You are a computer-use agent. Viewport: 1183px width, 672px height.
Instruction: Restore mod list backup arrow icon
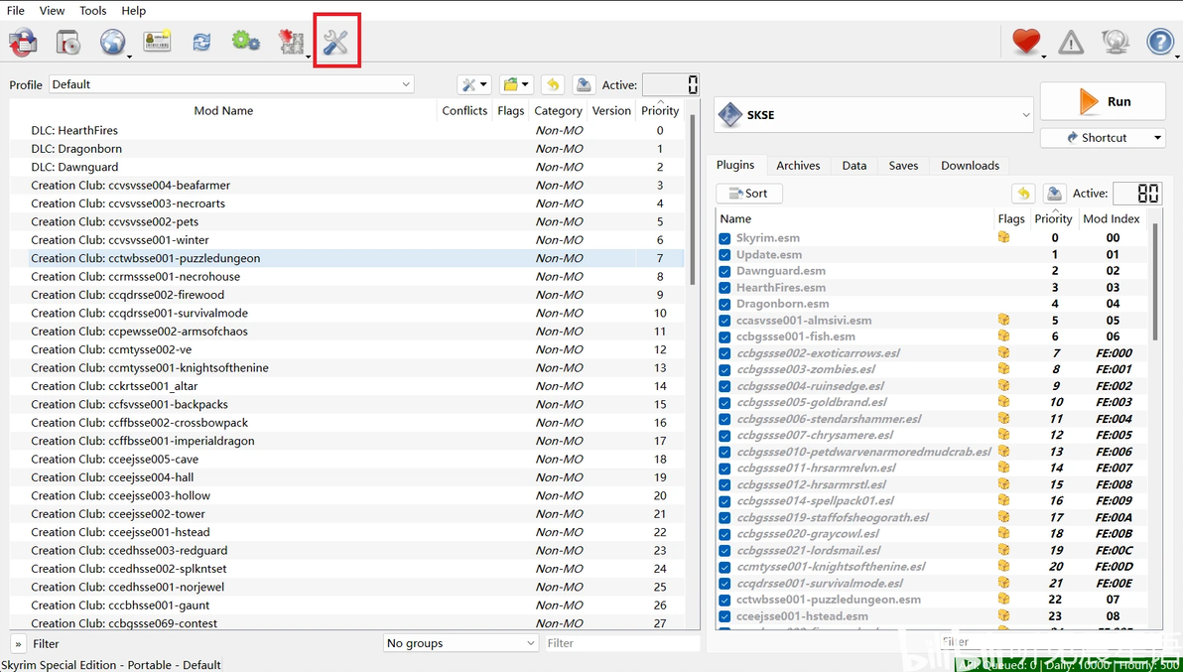coord(552,84)
